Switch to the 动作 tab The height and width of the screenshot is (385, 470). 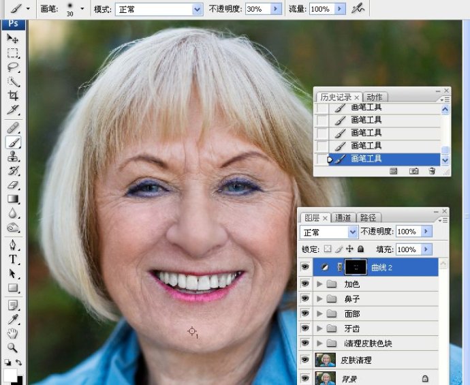[x=375, y=97]
